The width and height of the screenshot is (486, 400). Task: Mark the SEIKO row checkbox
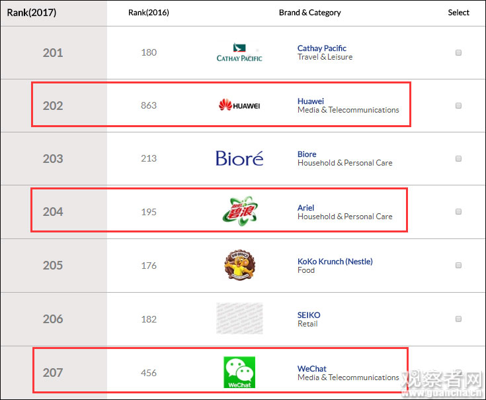[x=458, y=319]
